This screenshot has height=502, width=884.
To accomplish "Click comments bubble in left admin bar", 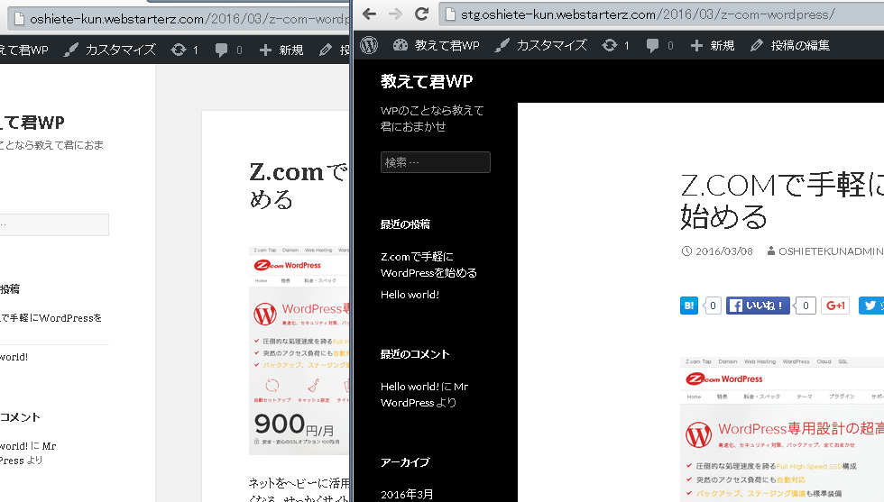I will point(229,50).
